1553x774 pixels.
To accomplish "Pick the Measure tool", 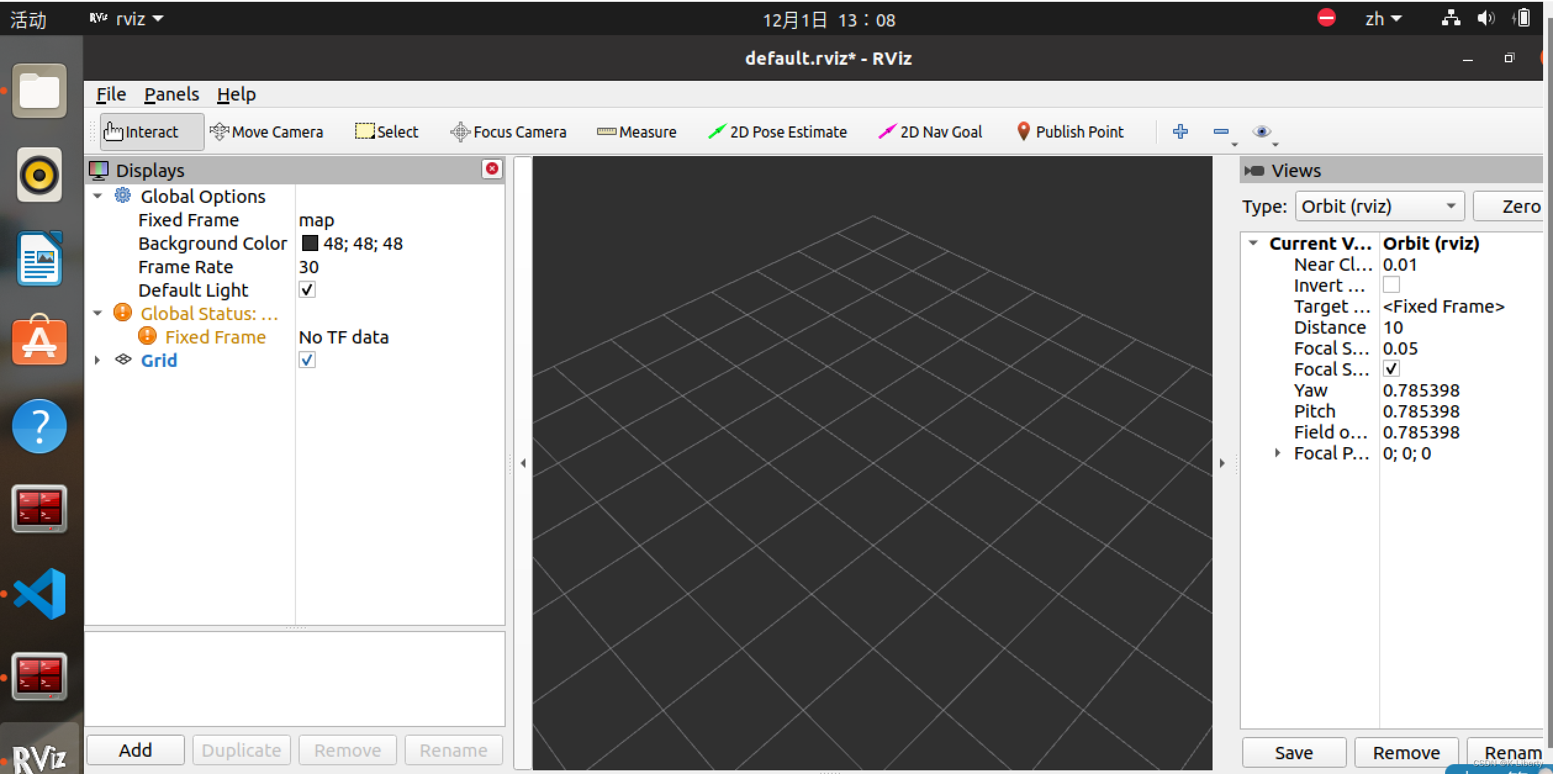I will click(x=636, y=132).
